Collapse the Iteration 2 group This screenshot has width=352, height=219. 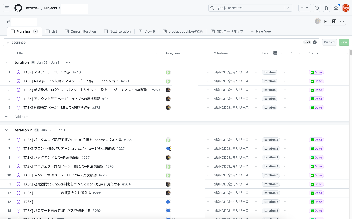point(6,130)
